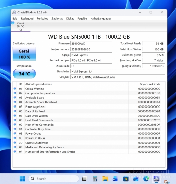The height and width of the screenshot is (184, 176).
Task: Click status dot of Host Write Commands row
Action: pos(15,124)
